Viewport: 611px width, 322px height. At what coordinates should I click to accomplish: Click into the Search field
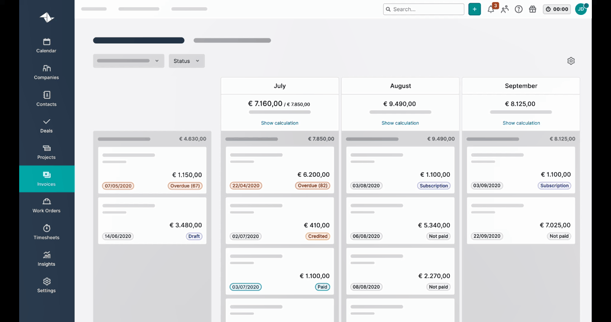(424, 9)
